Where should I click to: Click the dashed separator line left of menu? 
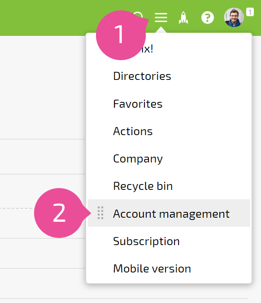click(17, 208)
